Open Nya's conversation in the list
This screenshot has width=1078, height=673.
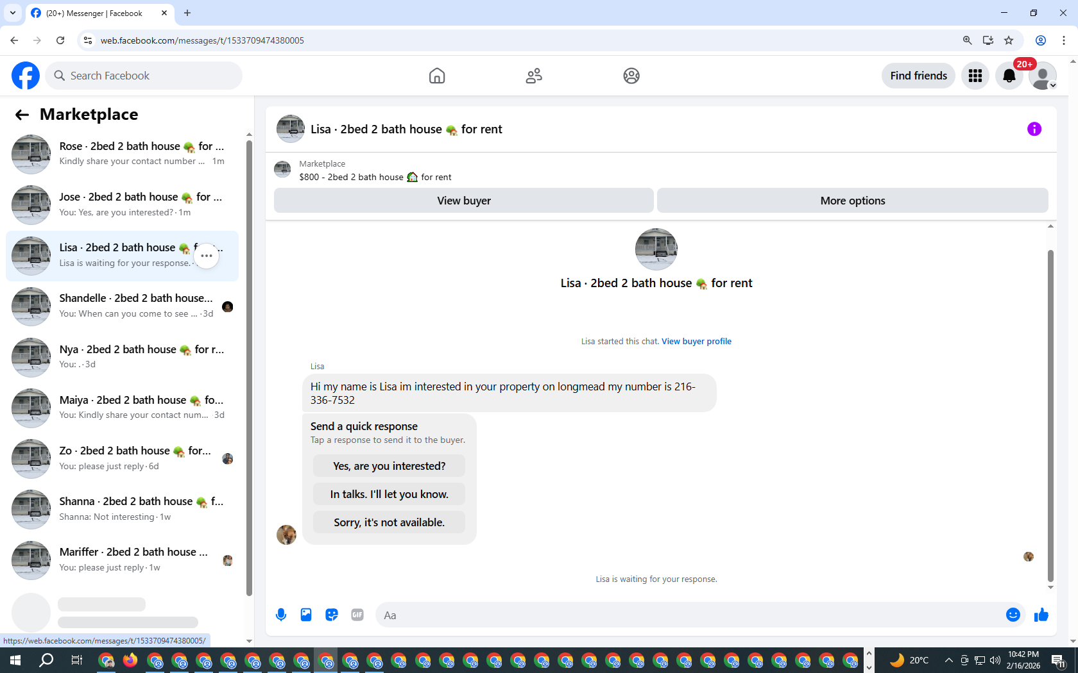[122, 357]
